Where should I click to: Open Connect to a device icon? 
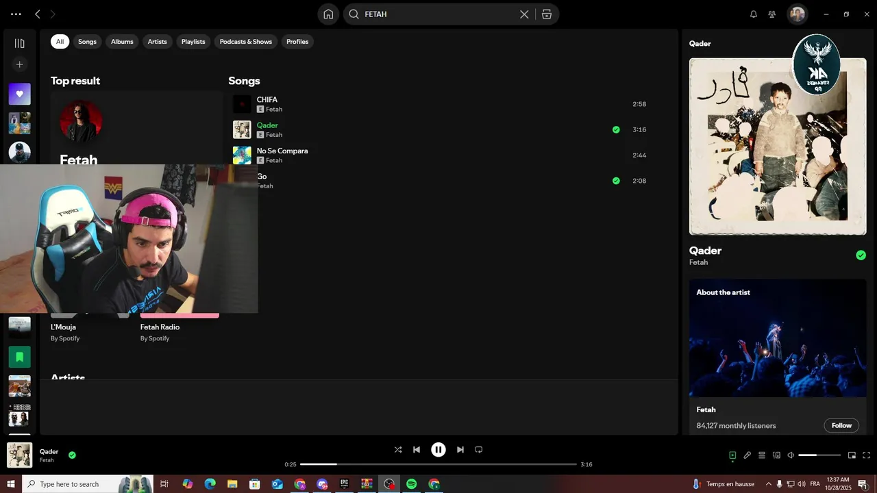click(776, 455)
